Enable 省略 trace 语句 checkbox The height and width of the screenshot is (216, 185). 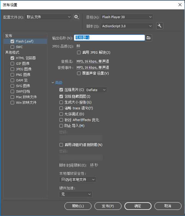(x=61, y=108)
